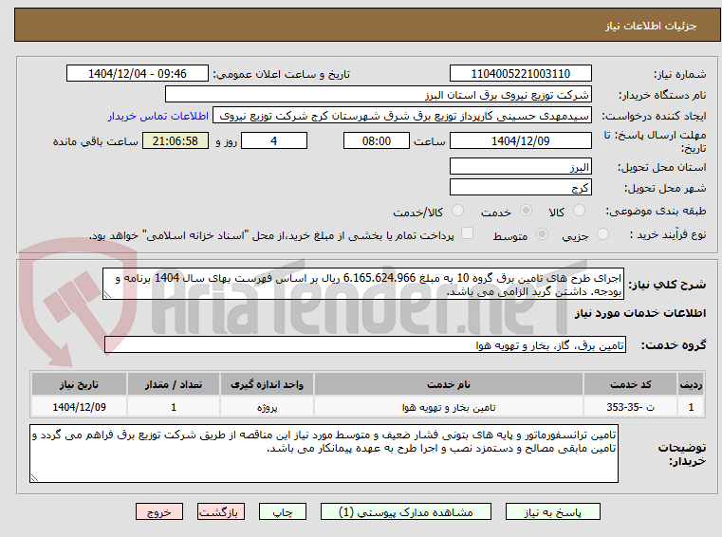Image resolution: width=722 pixels, height=537 pixels.
Task: Click the پاسخ به نیاز button
Action: [553, 511]
